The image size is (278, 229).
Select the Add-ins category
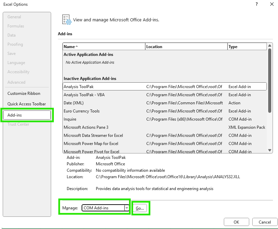pyautogui.click(x=27, y=115)
